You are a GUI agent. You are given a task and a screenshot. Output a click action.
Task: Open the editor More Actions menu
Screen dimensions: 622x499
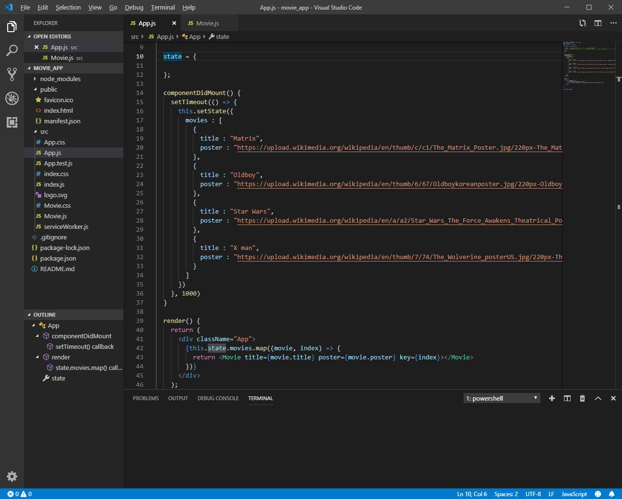613,23
